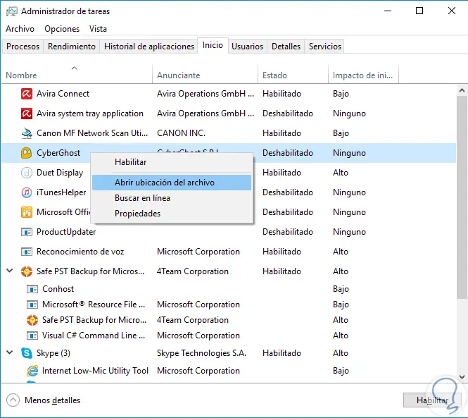Click the Duet Display icon
Screen dimensions: 468x418
(x=27, y=173)
